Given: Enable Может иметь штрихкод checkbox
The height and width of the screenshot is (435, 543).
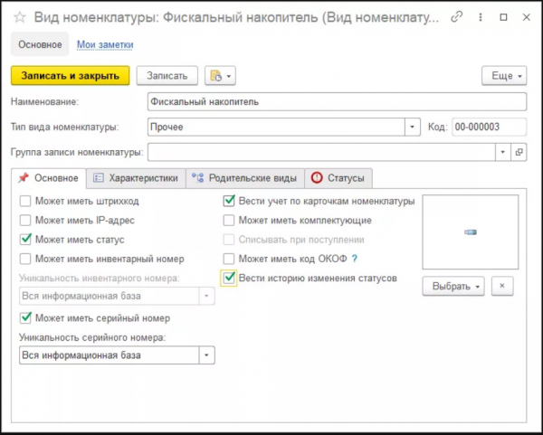Looking at the screenshot, I should pos(25,201).
